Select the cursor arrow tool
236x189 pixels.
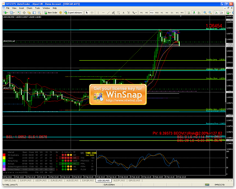(87, 13)
